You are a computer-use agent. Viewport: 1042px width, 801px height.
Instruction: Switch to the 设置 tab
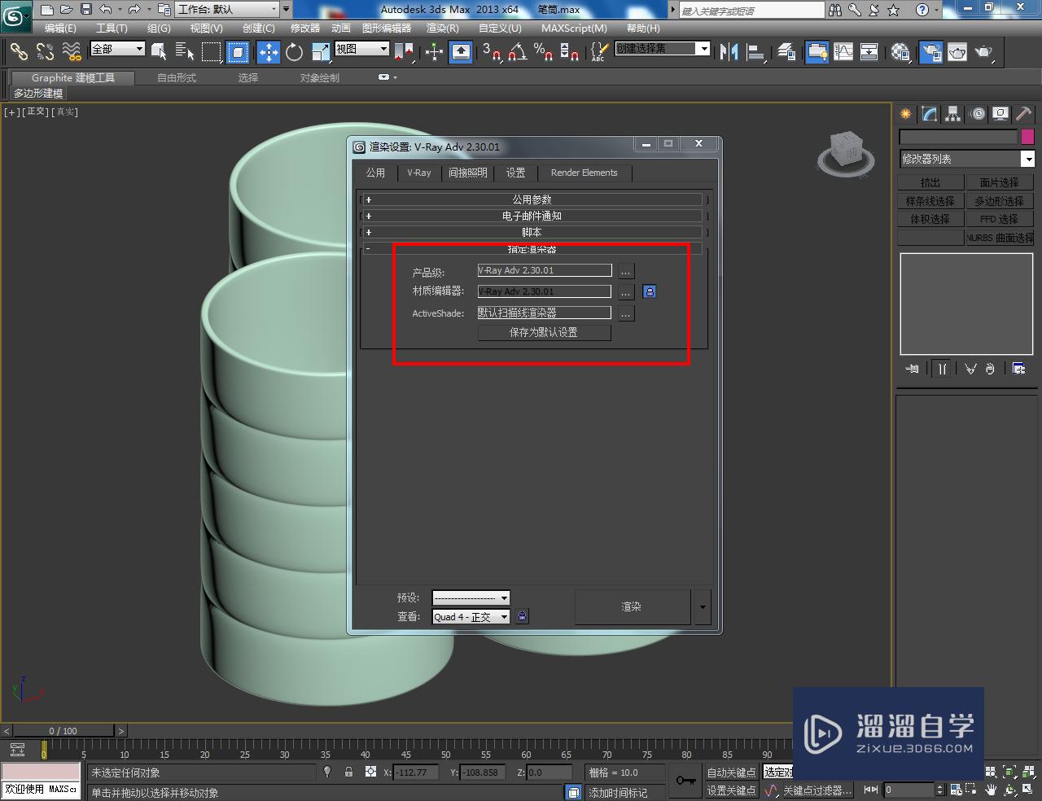click(x=515, y=173)
